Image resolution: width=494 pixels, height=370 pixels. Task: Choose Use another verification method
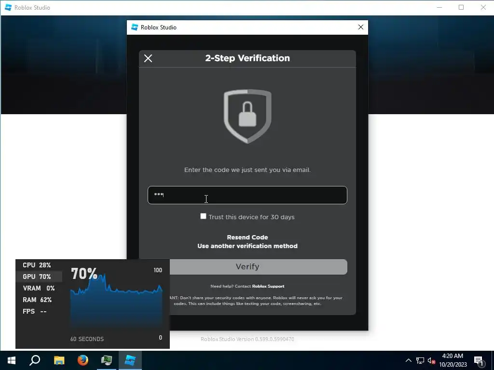[x=247, y=246]
